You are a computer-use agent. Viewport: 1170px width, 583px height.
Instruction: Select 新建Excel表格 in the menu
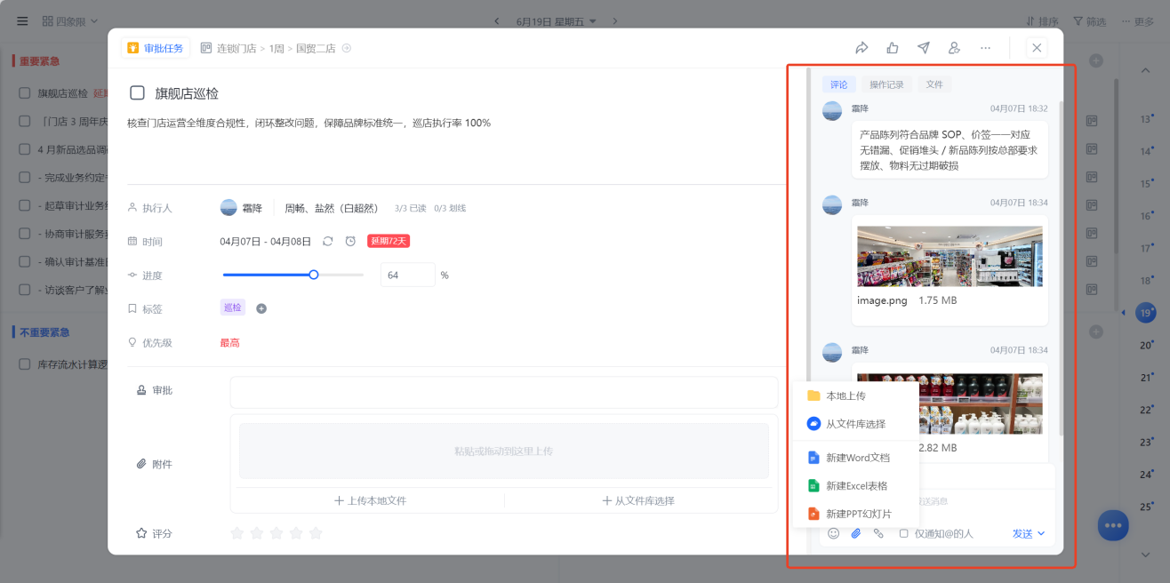tap(857, 486)
